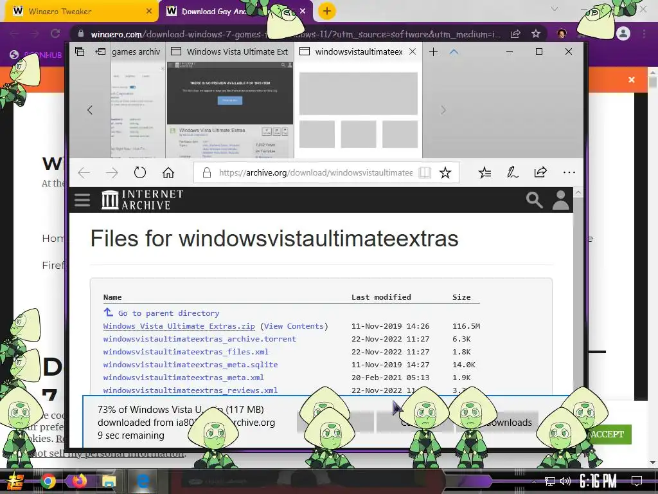Open windowsvistaultimateextras_files.xml
Image resolution: width=658 pixels, height=494 pixels.
point(186,352)
